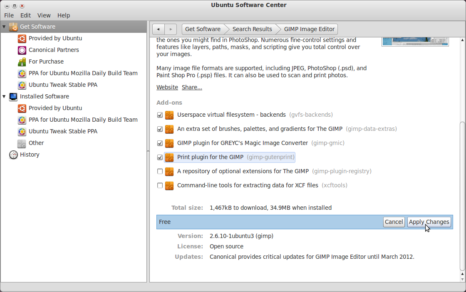The width and height of the screenshot is (466, 292).
Task: Open the Help menu
Action: pos(64,15)
